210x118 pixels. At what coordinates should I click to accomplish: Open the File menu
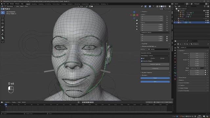click(4, 4)
